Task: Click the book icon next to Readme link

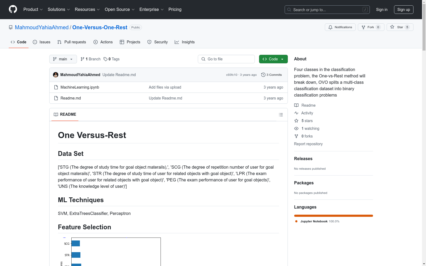Action: [296, 105]
